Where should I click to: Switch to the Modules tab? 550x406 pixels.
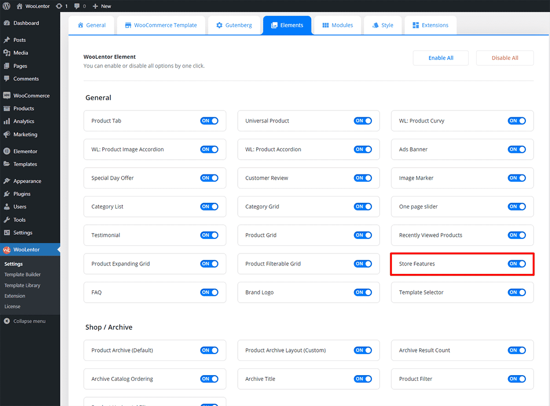pos(337,25)
